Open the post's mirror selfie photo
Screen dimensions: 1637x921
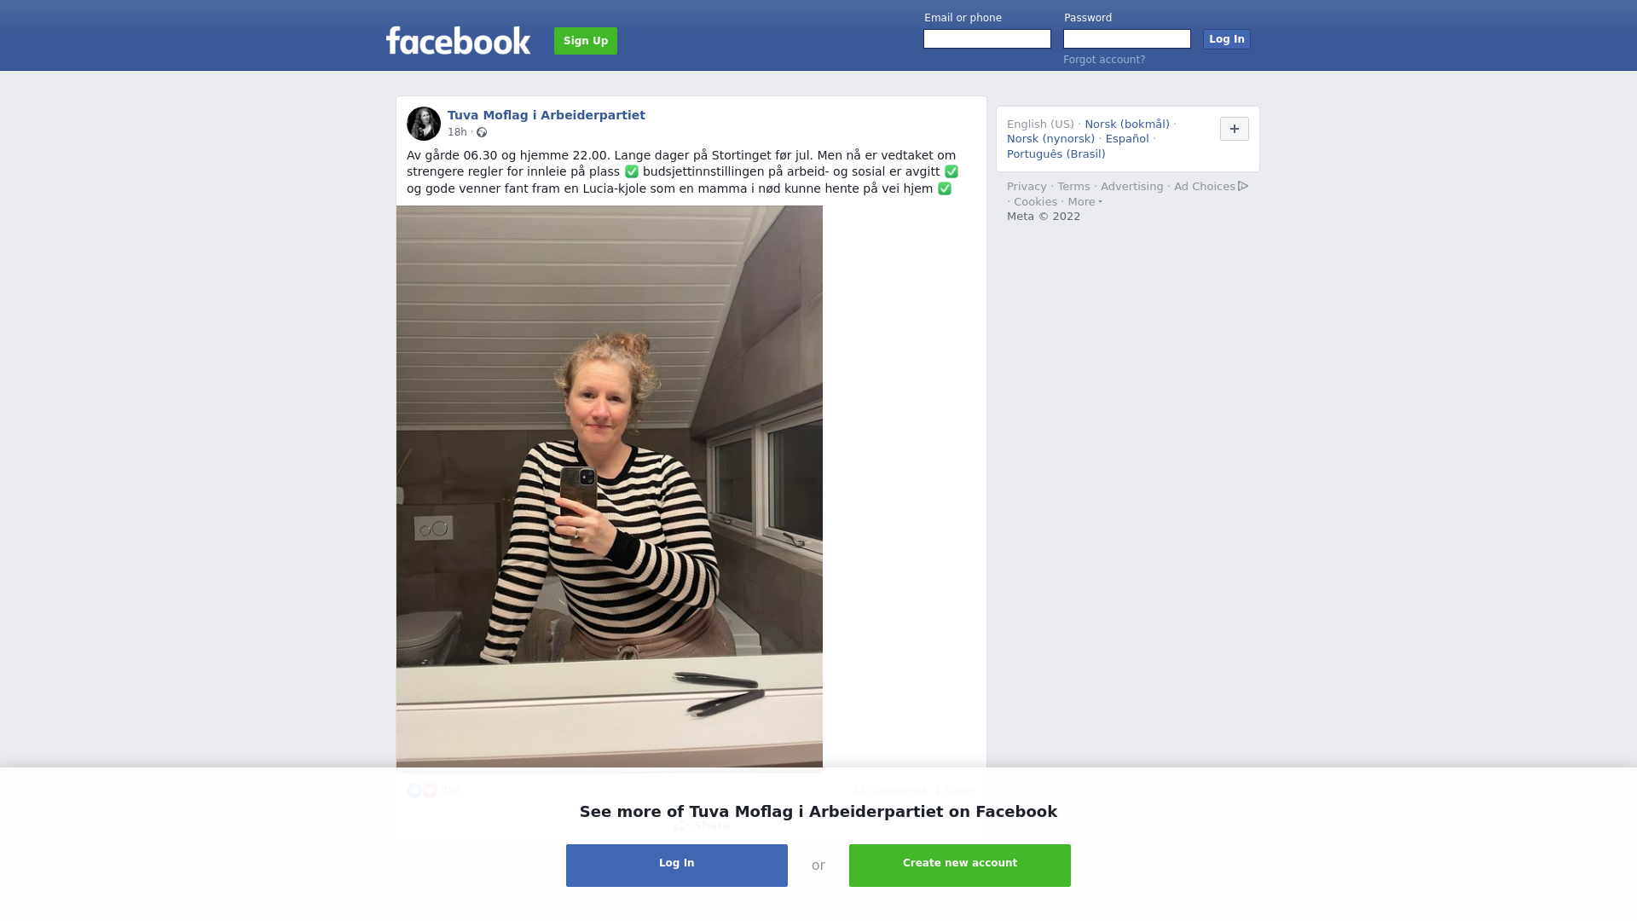pos(610,486)
